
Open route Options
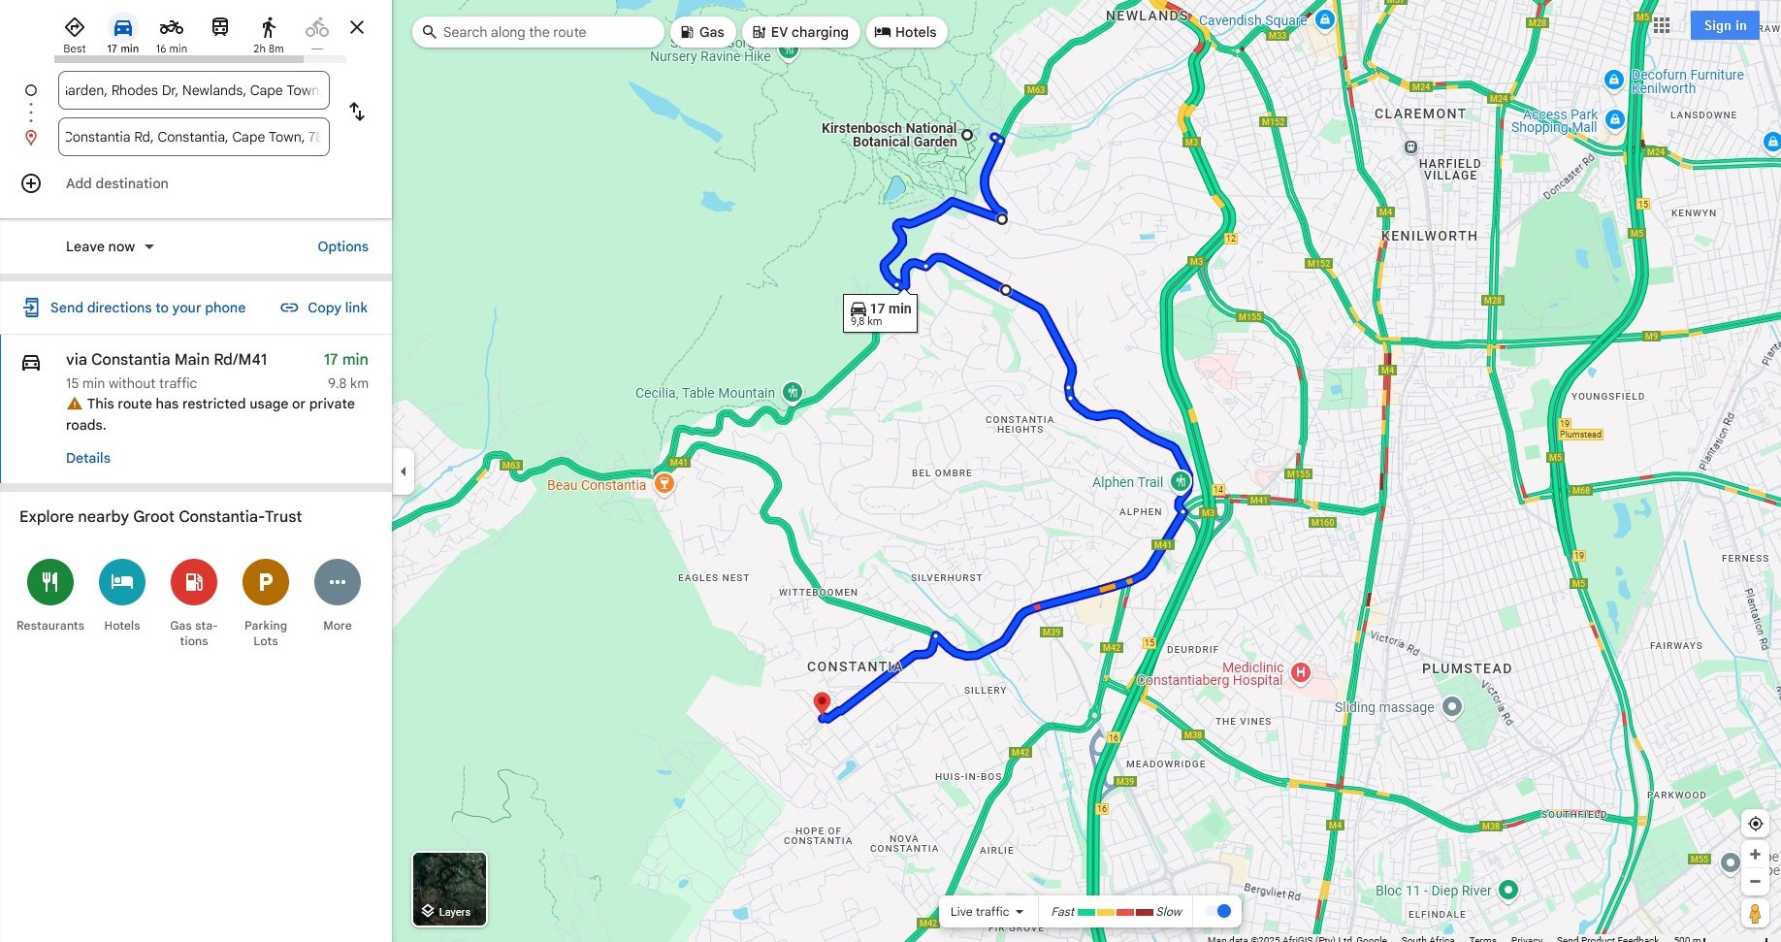point(343,246)
